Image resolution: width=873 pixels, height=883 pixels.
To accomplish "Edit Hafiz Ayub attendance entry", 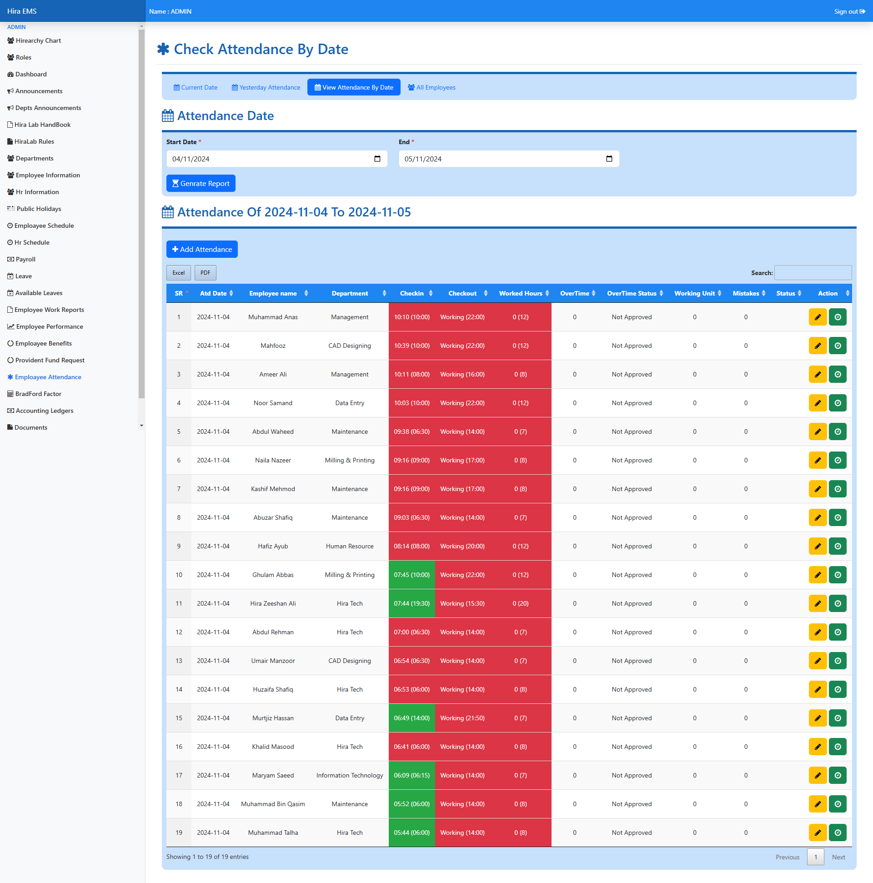I will 818,546.
